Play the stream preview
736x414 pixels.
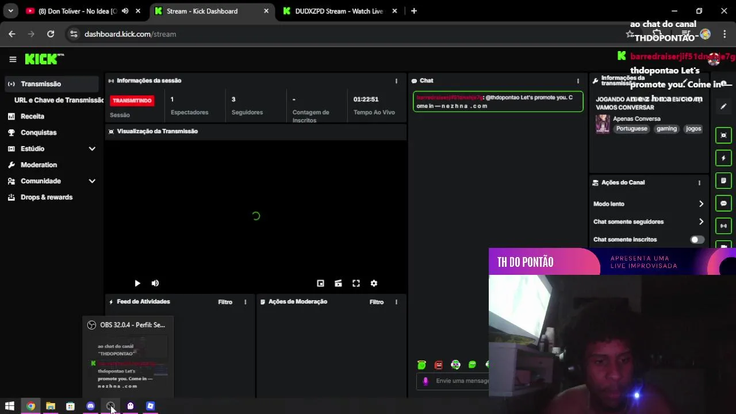tap(137, 283)
